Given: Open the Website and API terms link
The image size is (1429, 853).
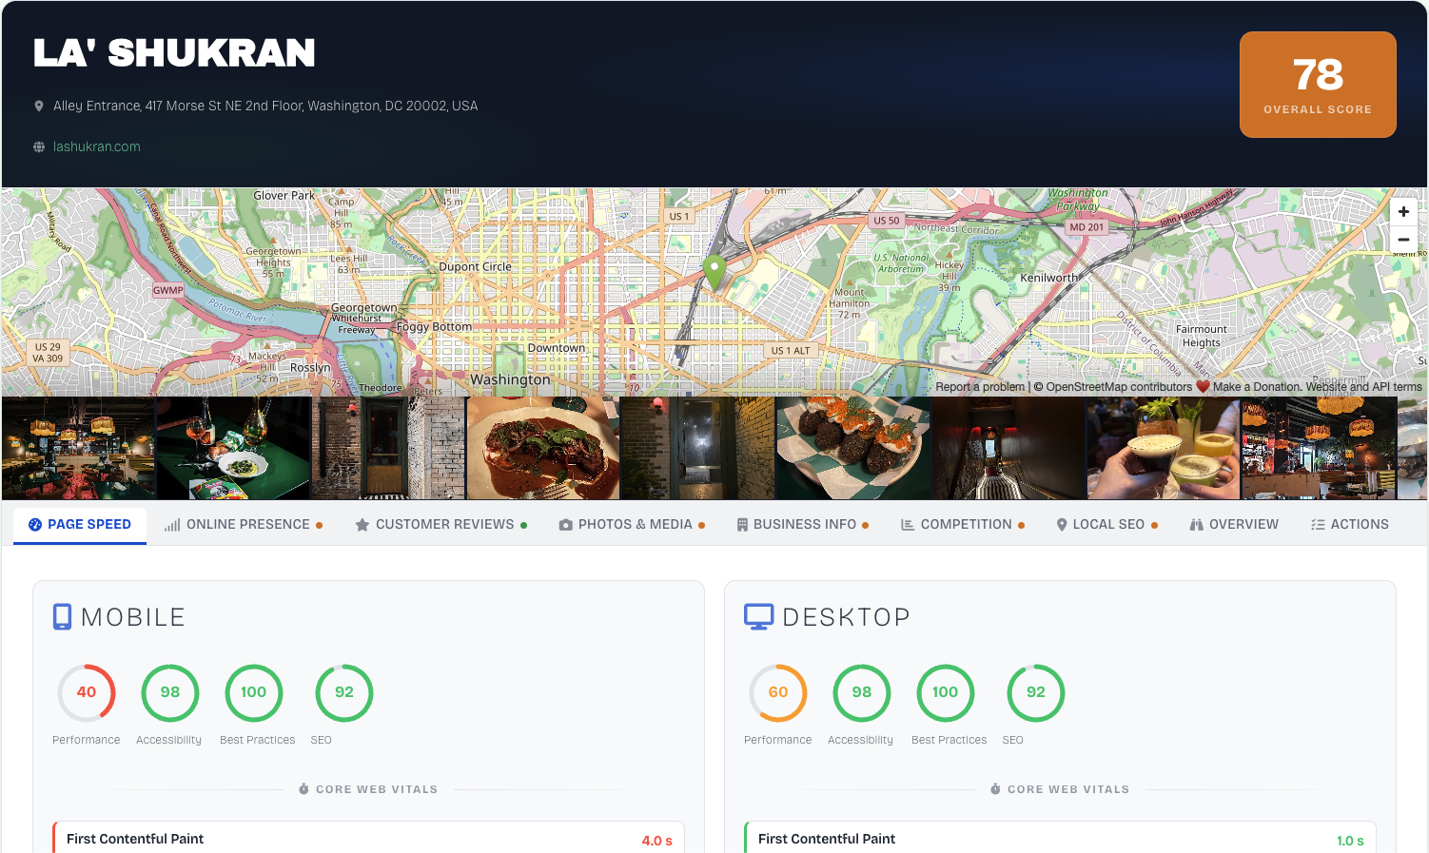Looking at the screenshot, I should (1363, 387).
